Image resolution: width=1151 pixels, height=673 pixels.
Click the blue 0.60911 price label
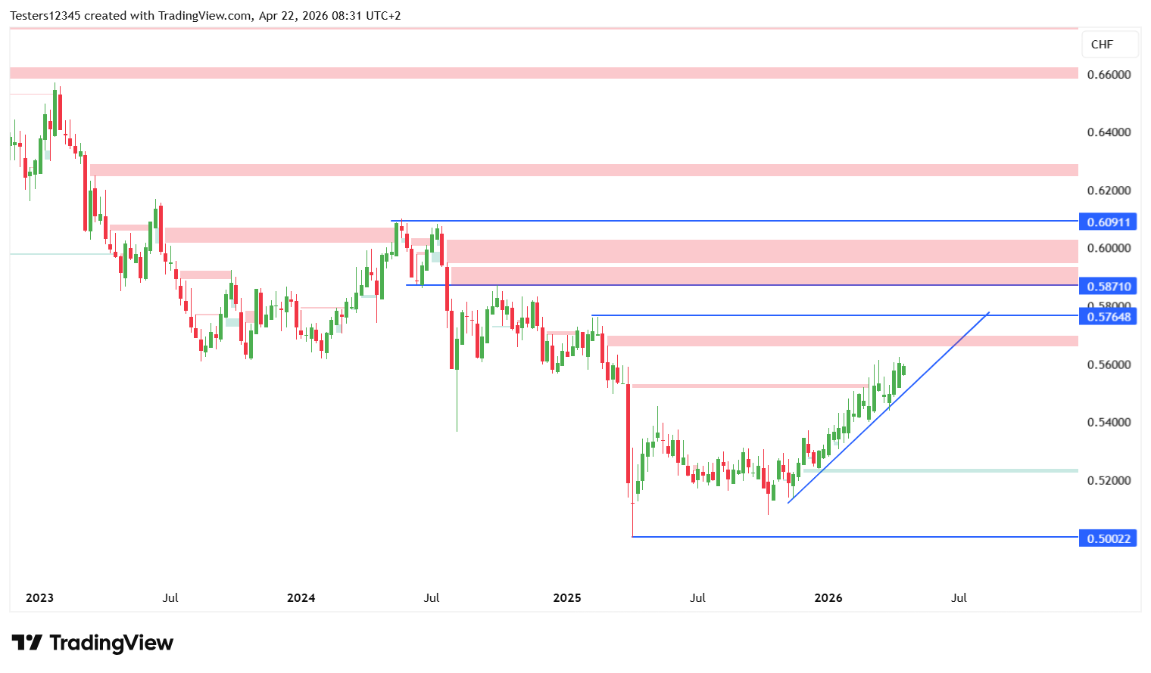point(1107,222)
